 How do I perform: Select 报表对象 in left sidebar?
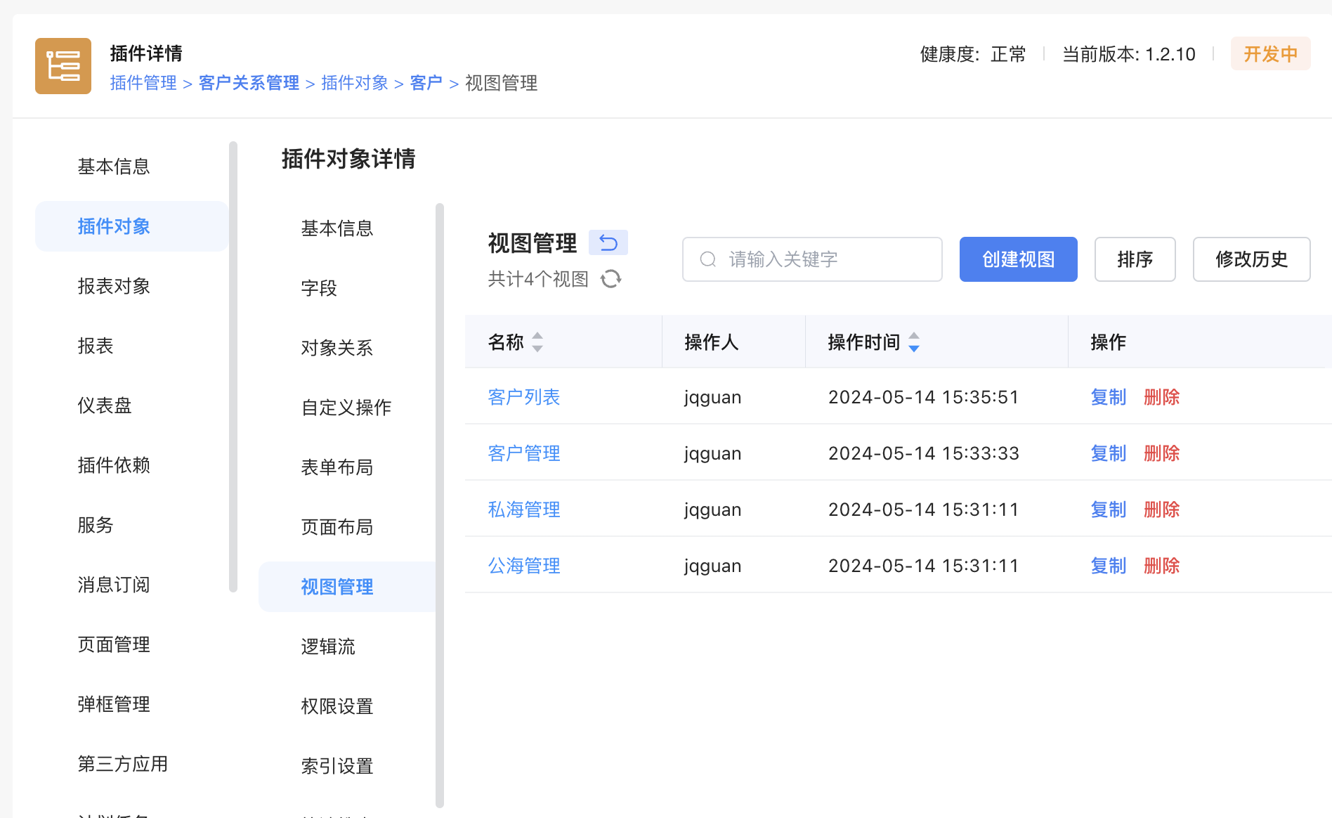click(114, 286)
